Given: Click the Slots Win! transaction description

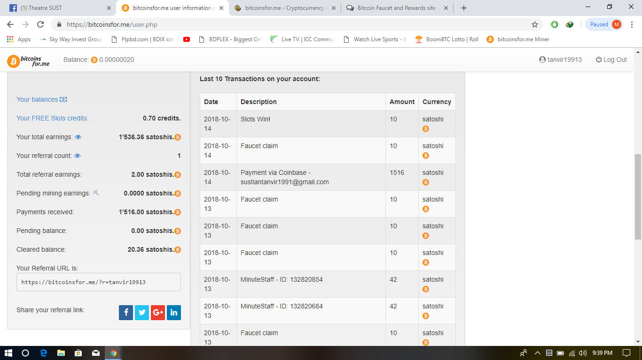Looking at the screenshot, I should tap(255, 119).
